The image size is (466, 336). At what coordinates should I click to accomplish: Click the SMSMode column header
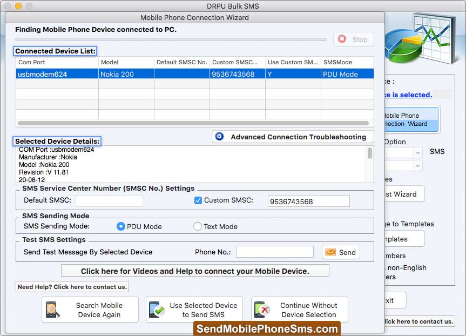point(347,62)
